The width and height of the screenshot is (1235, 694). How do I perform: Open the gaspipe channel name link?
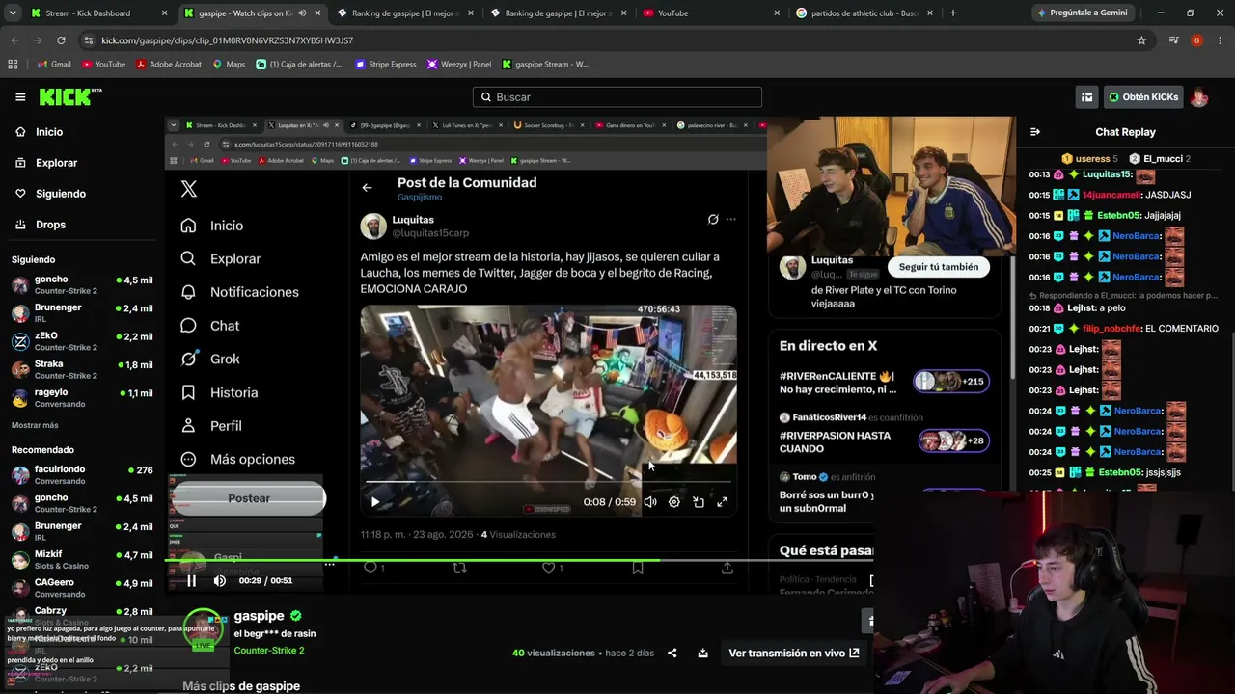tap(260, 616)
